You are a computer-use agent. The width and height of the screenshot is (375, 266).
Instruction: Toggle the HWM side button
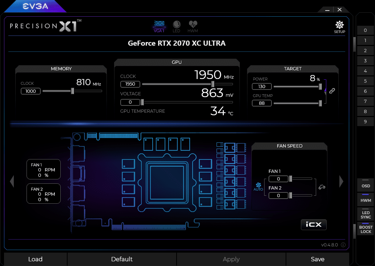366,200
